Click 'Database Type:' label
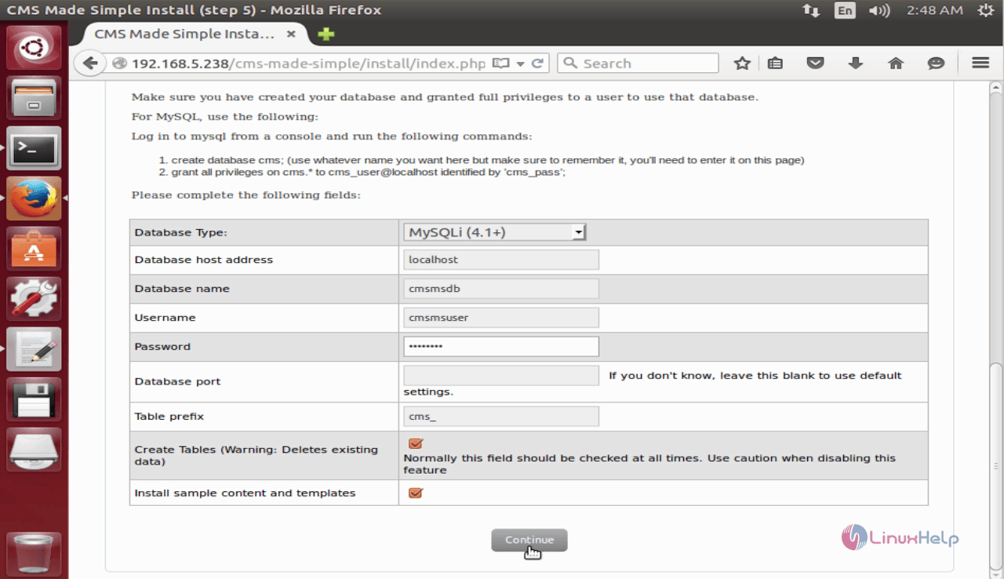The height and width of the screenshot is (579, 1004). tap(180, 232)
